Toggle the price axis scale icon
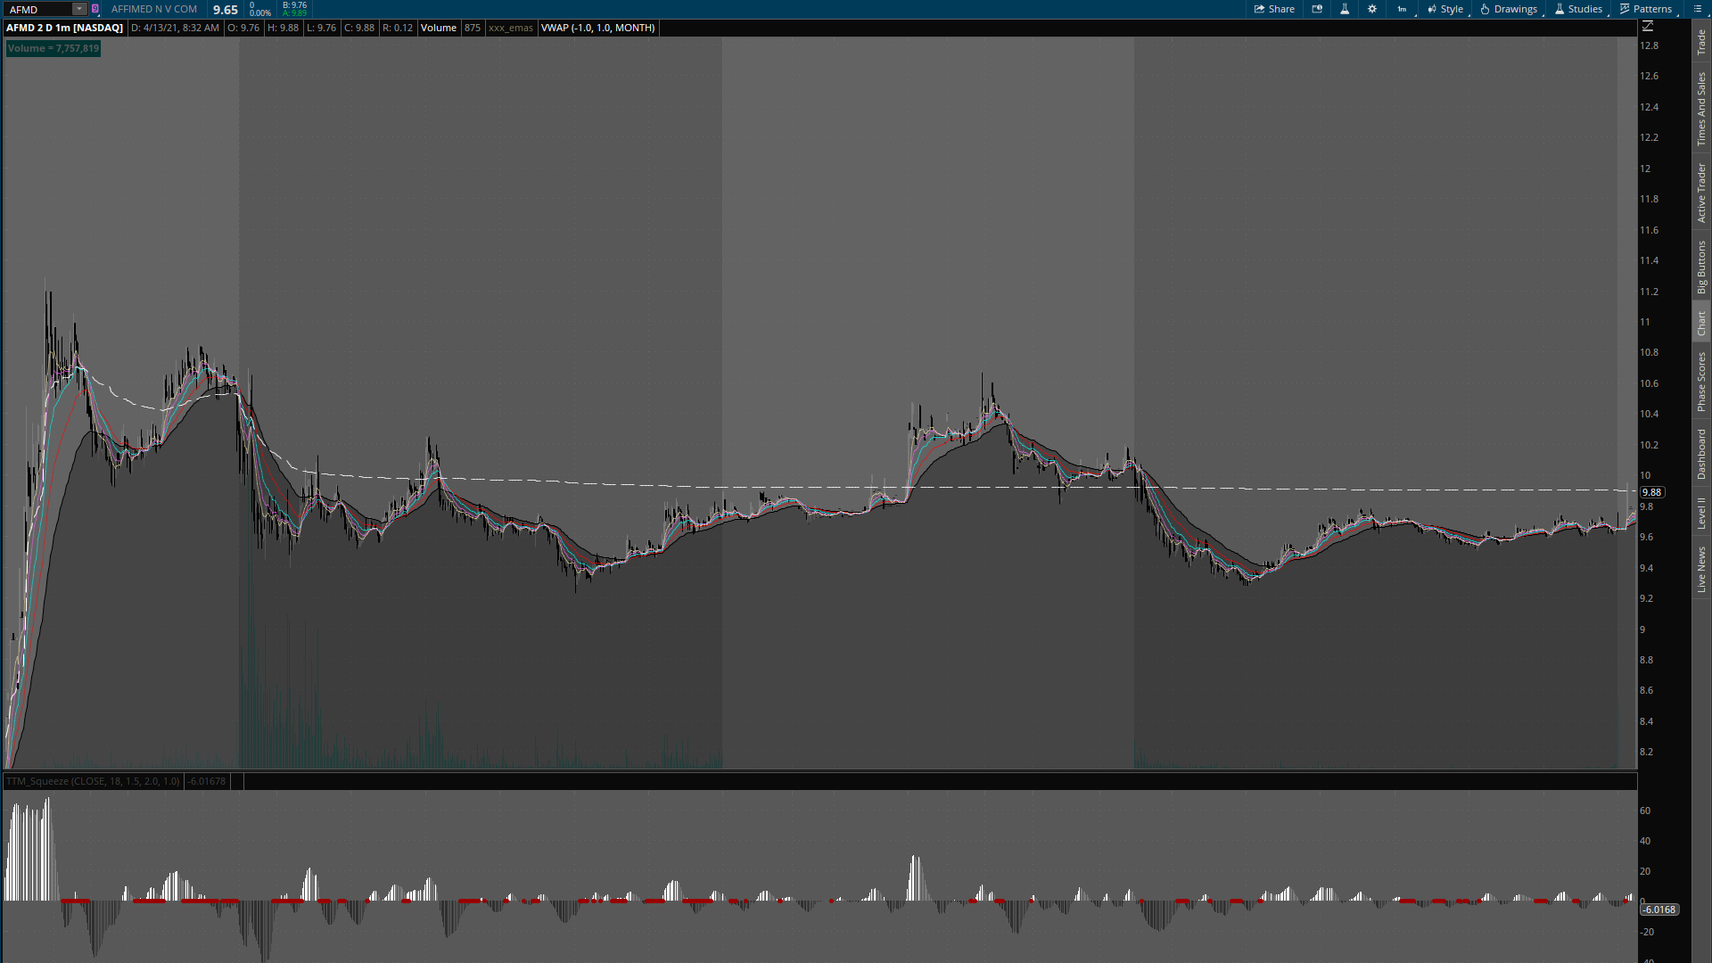The image size is (1712, 963). pos(1648,27)
